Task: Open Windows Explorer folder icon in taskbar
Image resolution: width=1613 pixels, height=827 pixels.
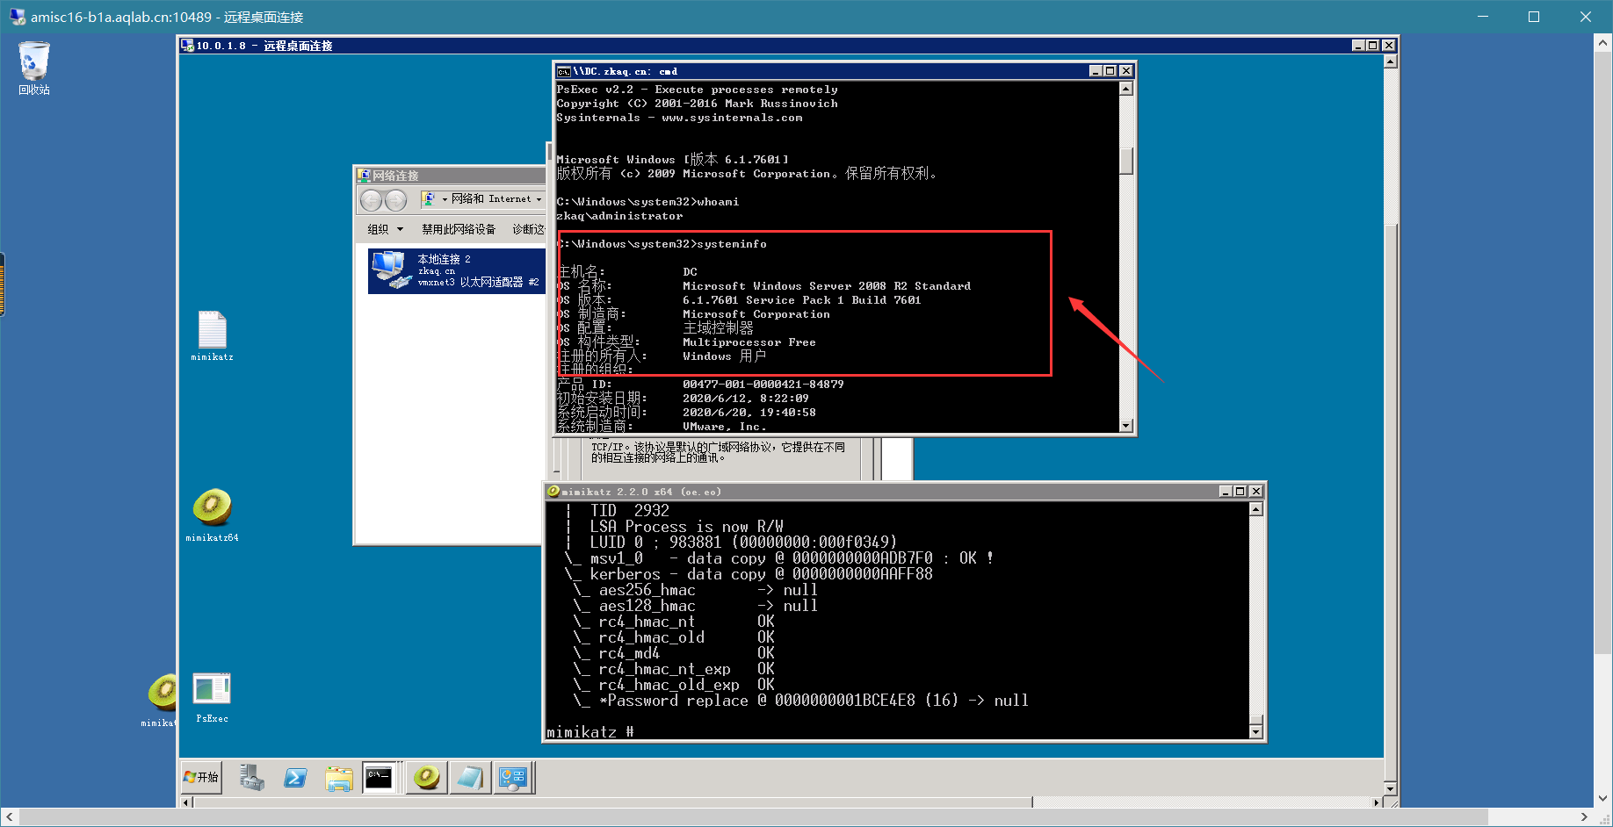Action: (x=338, y=778)
